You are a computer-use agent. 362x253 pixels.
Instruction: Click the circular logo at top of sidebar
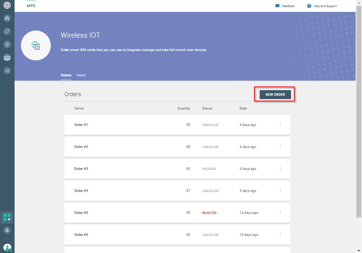(x=7, y=6)
